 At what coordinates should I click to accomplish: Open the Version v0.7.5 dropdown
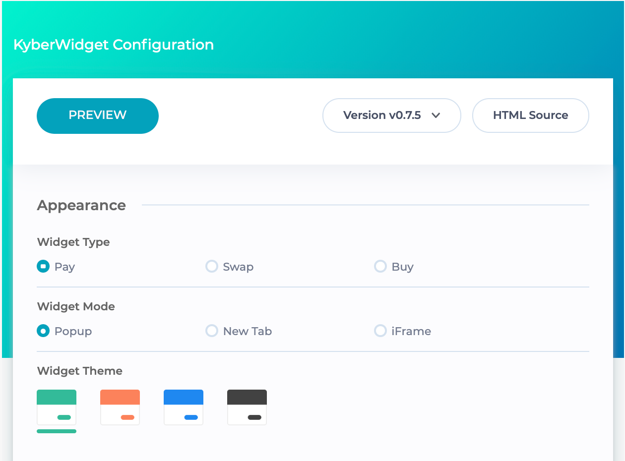pos(392,115)
